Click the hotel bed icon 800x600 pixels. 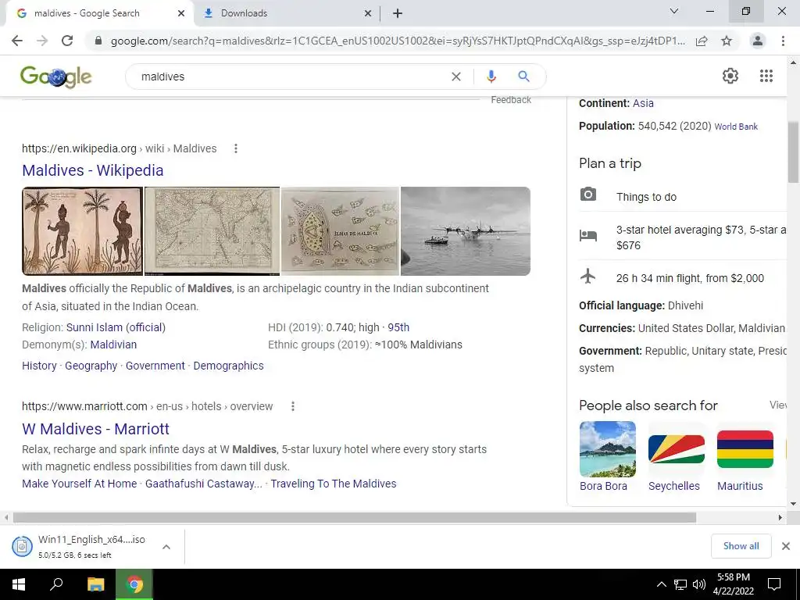click(588, 235)
